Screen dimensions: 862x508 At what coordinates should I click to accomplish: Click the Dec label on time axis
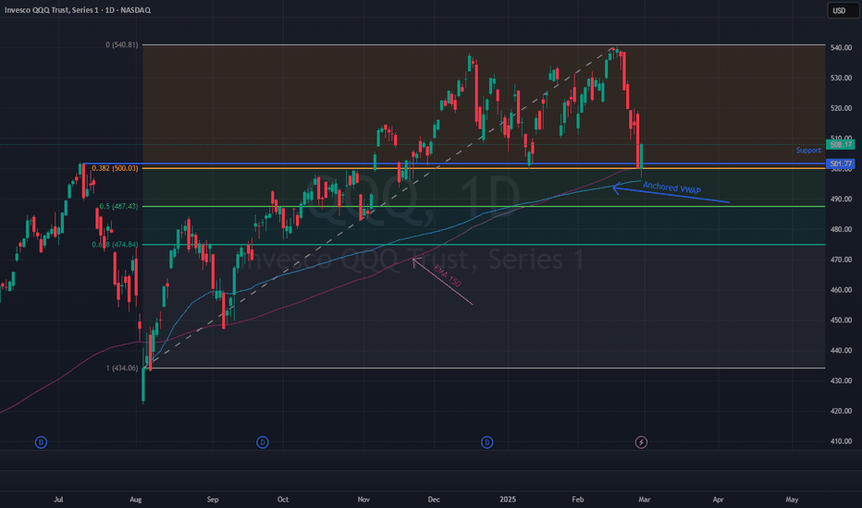click(x=434, y=499)
